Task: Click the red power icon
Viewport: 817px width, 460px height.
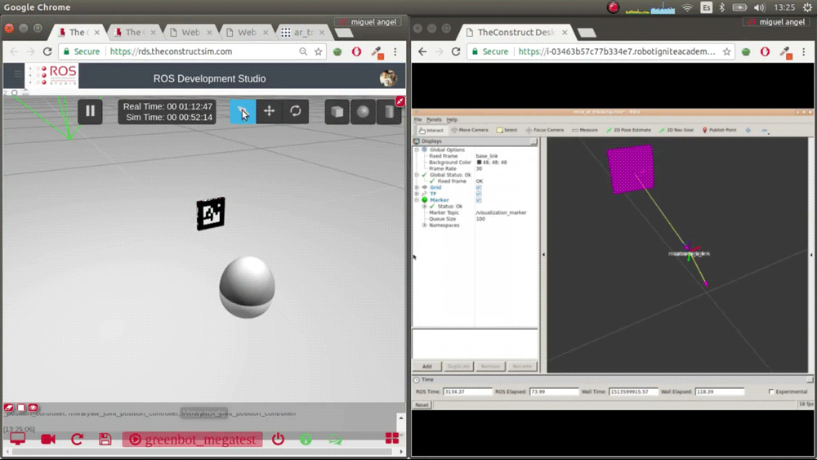Action: click(278, 440)
